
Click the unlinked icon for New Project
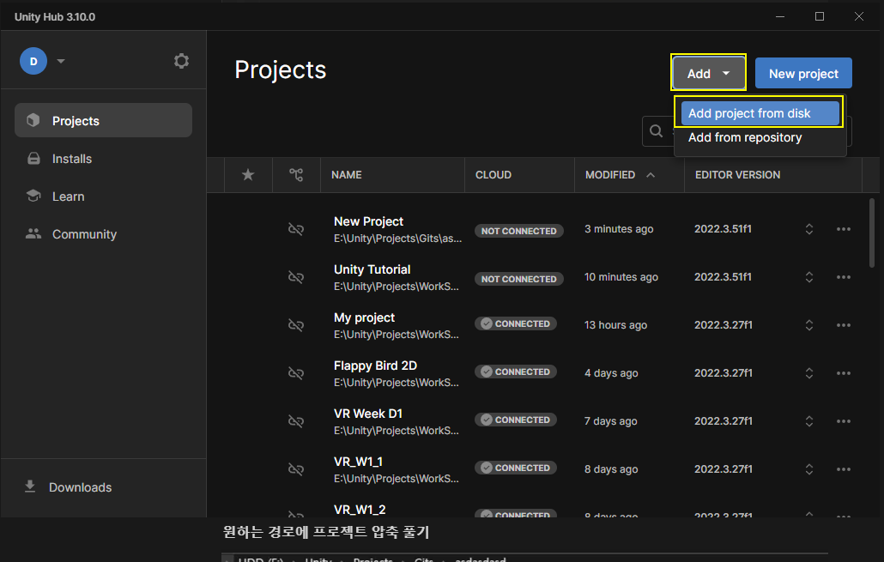point(296,229)
